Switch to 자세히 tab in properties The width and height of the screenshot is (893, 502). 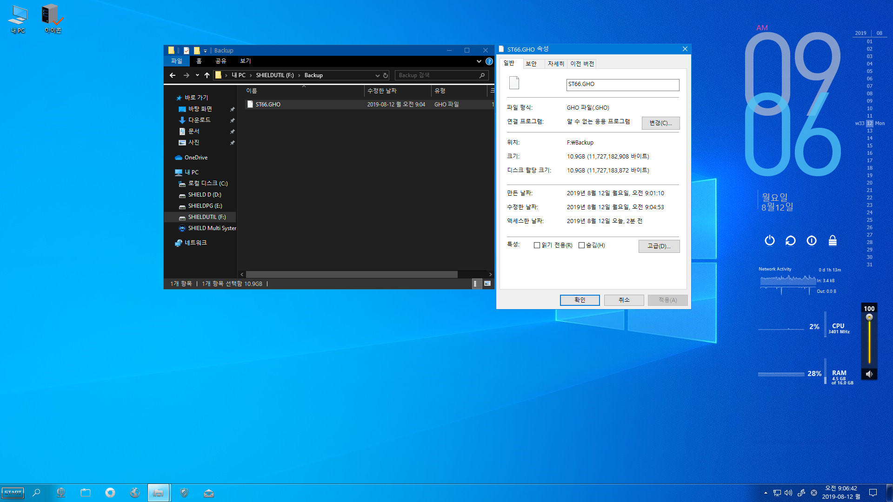(556, 64)
